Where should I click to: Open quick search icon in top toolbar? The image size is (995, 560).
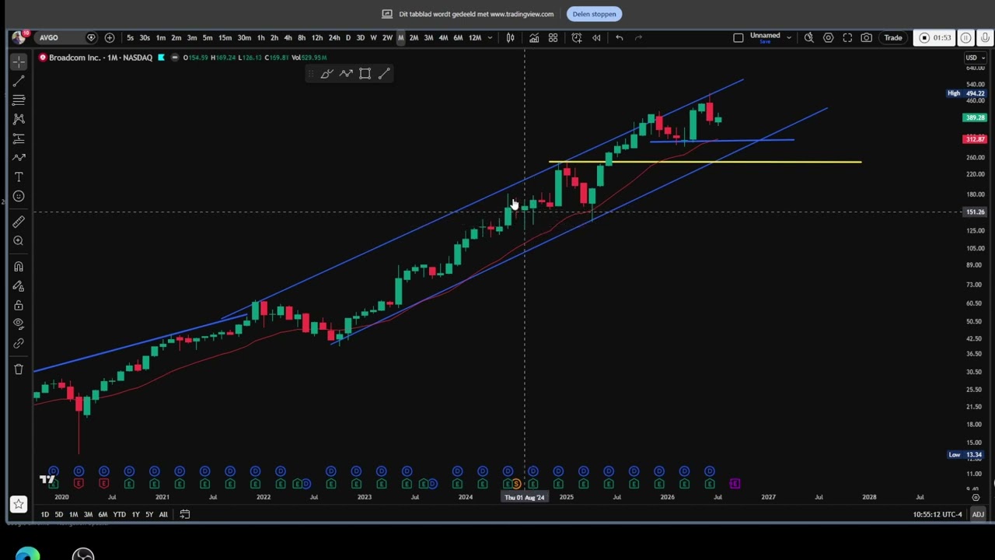coord(809,37)
